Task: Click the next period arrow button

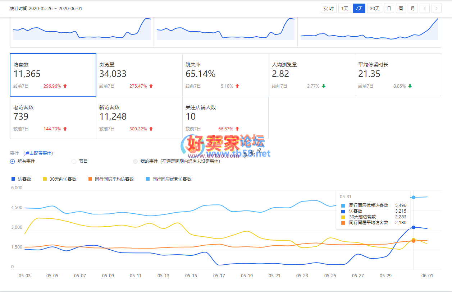Action: [x=437, y=8]
